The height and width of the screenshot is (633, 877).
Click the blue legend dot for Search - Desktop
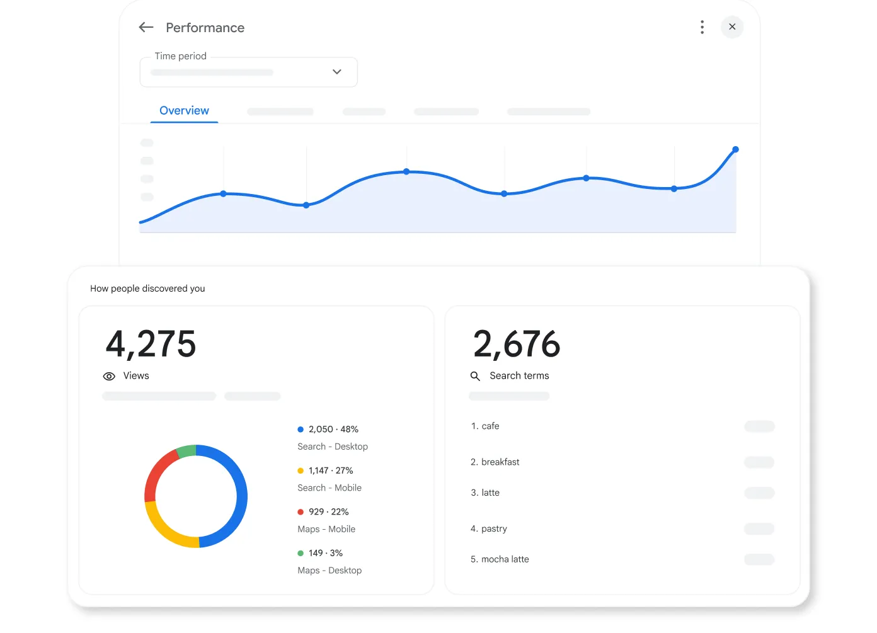[x=300, y=429]
